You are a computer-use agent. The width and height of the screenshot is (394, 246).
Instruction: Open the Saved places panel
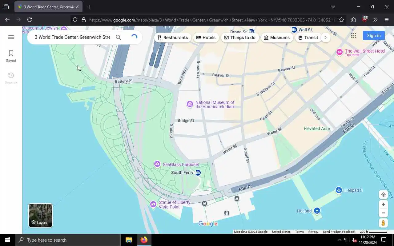[x=11, y=56]
